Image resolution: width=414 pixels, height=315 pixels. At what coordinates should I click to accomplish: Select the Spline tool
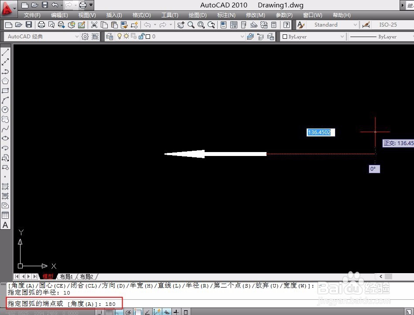(x=5, y=129)
